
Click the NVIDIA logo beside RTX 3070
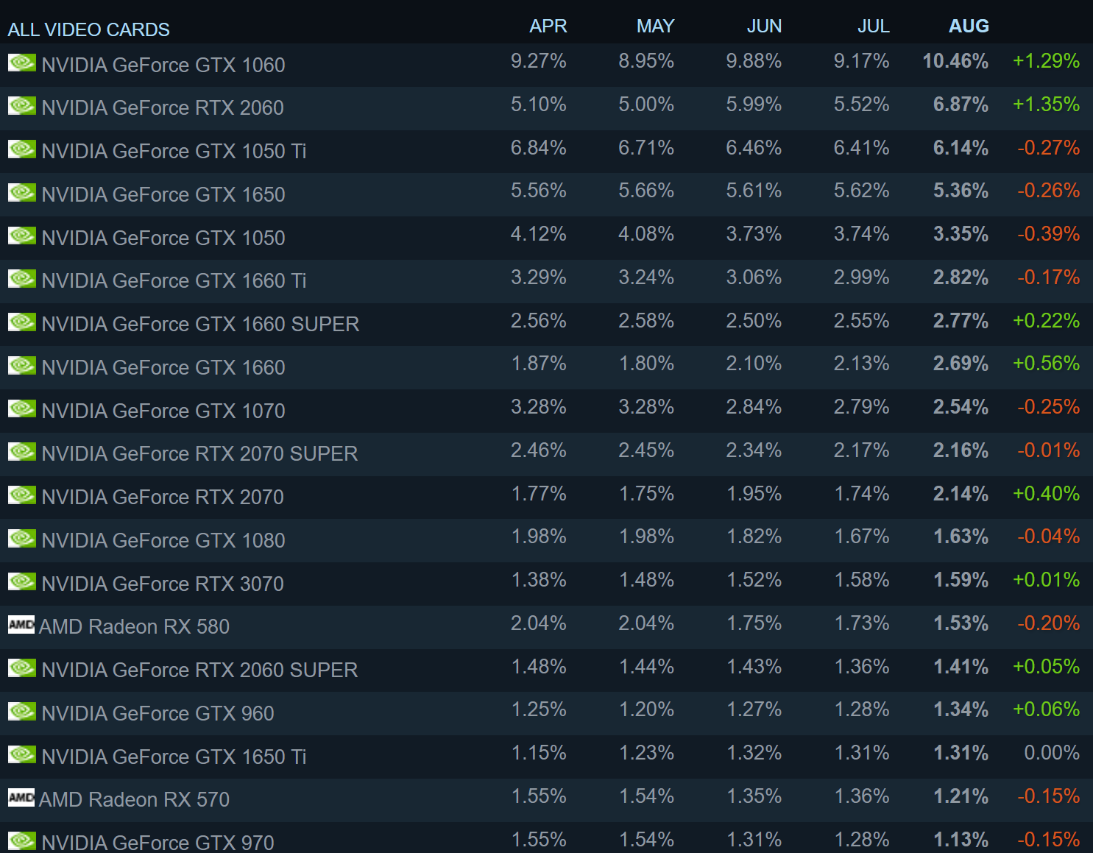coord(21,582)
